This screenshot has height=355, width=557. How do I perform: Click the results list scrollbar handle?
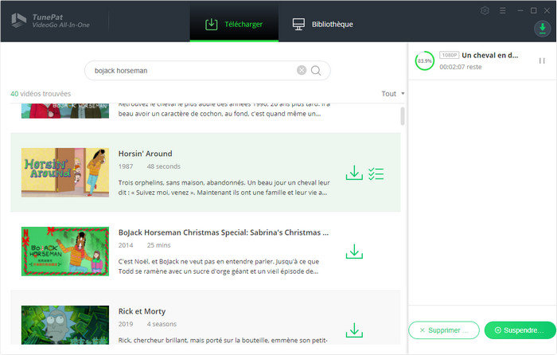[403, 116]
